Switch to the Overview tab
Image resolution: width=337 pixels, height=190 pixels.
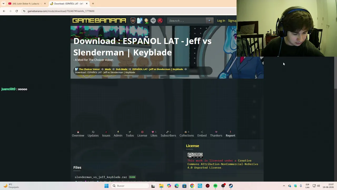(x=78, y=134)
